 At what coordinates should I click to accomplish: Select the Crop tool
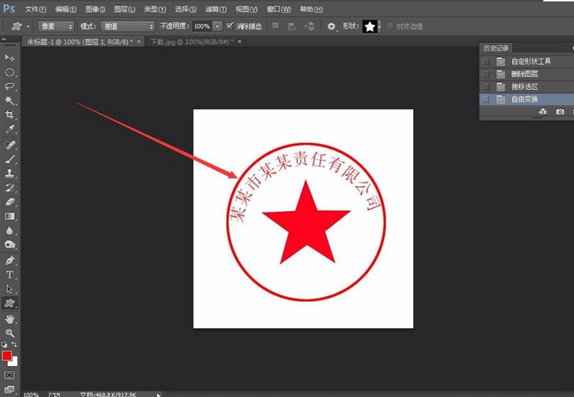(x=10, y=116)
